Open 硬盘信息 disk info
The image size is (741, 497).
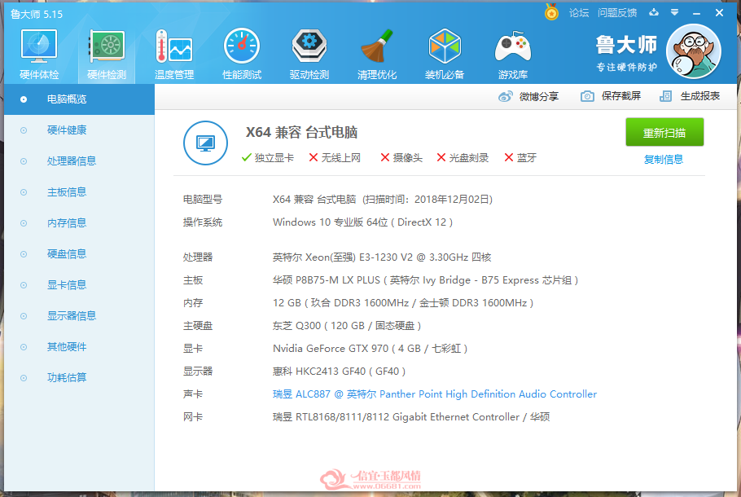[x=80, y=254]
